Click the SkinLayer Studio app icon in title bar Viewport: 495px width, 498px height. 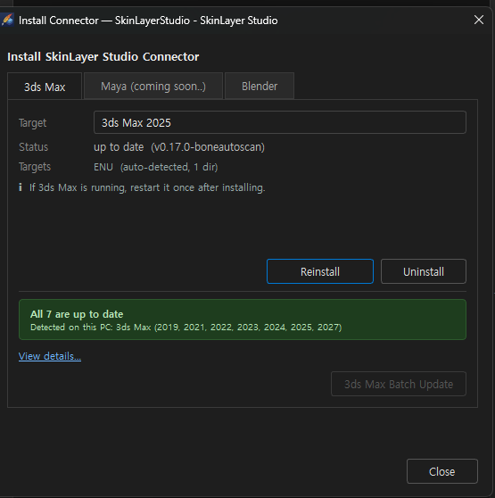coord(7,20)
